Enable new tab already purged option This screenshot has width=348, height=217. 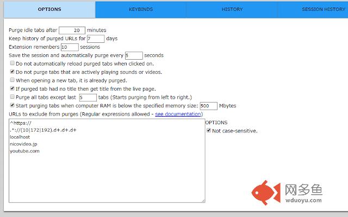click(x=13, y=80)
